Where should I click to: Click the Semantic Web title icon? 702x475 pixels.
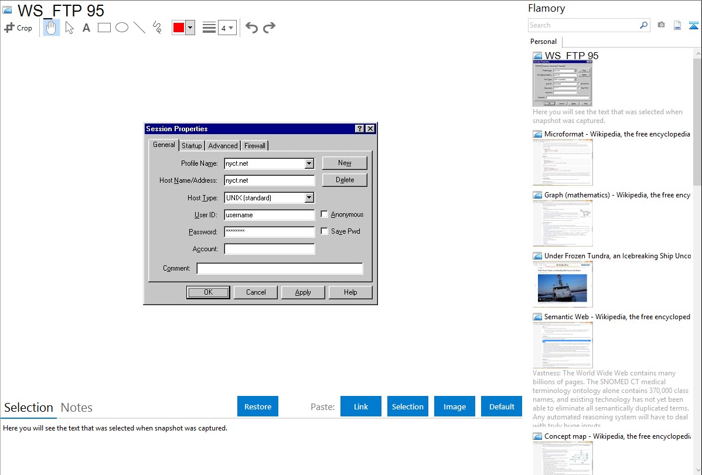click(537, 317)
